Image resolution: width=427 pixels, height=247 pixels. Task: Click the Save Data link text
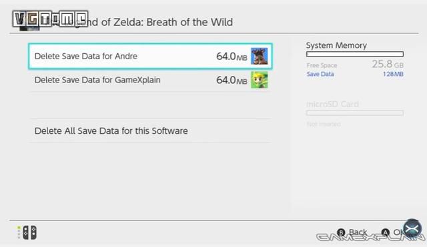point(320,74)
